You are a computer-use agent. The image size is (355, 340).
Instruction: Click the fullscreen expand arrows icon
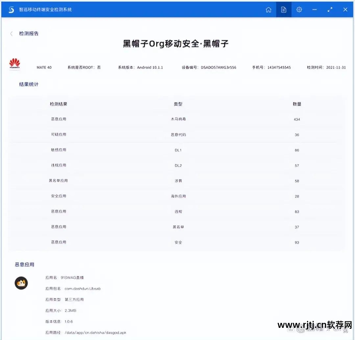click(x=330, y=10)
